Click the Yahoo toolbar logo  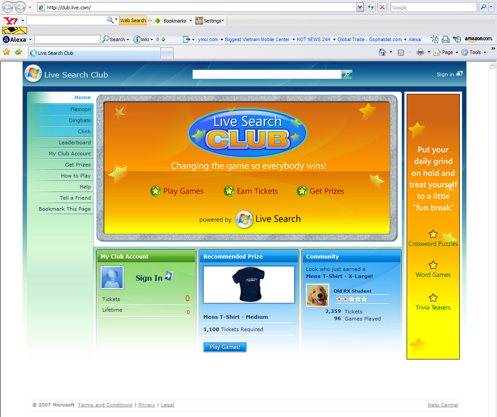click(11, 21)
